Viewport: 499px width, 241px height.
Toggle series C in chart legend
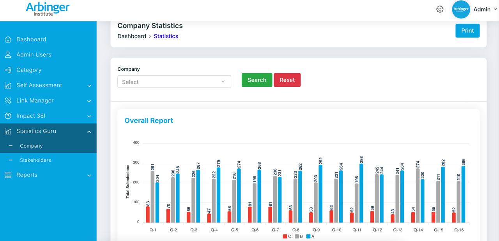point(287,236)
